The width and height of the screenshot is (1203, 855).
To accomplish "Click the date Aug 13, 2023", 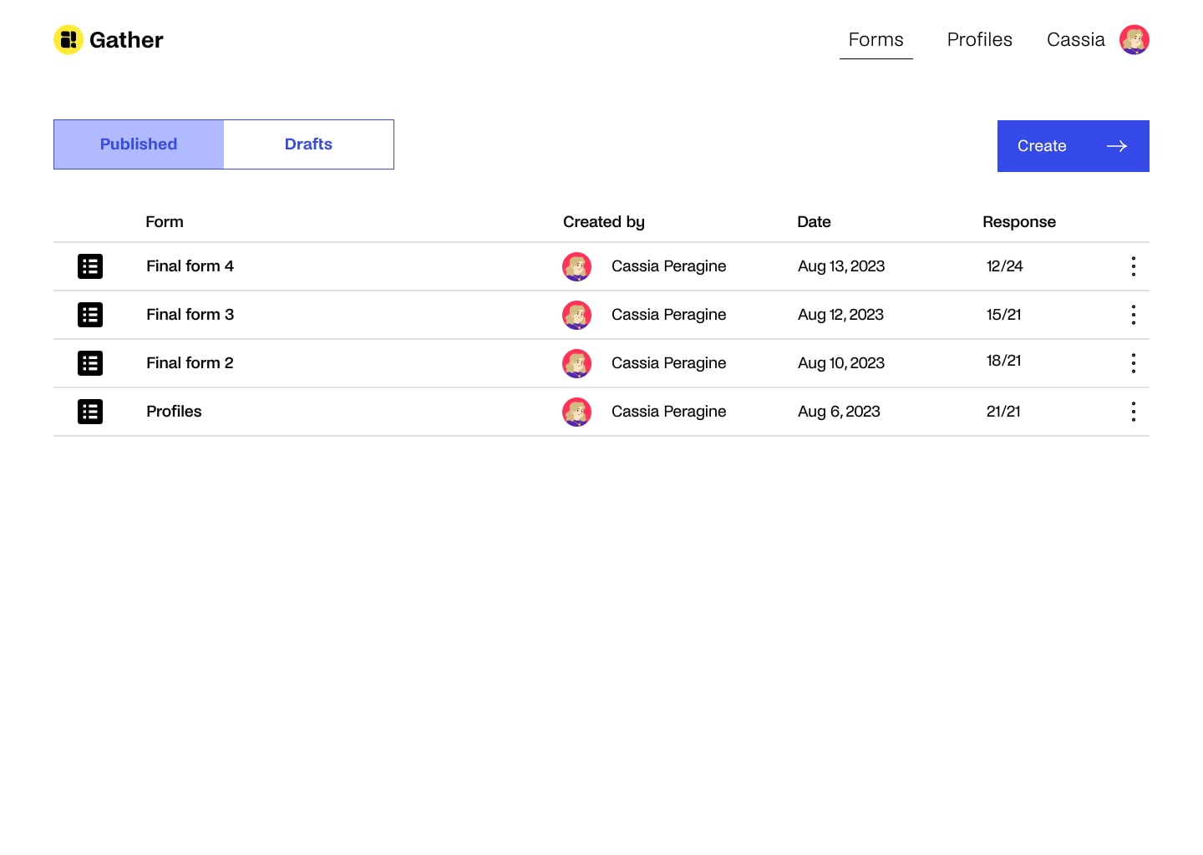I will pos(841,266).
